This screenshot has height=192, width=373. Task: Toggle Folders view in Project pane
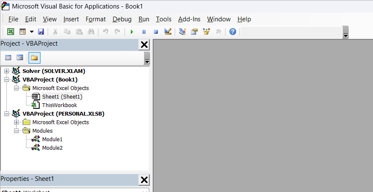[34, 58]
